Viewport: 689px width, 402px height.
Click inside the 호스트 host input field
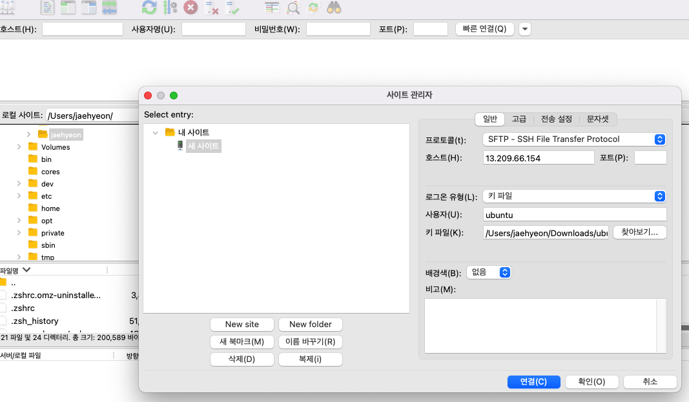pyautogui.click(x=538, y=157)
